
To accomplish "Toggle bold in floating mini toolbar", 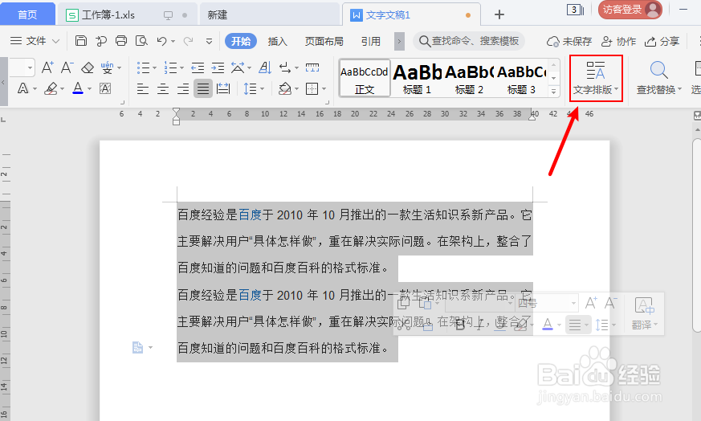I will click(x=460, y=325).
